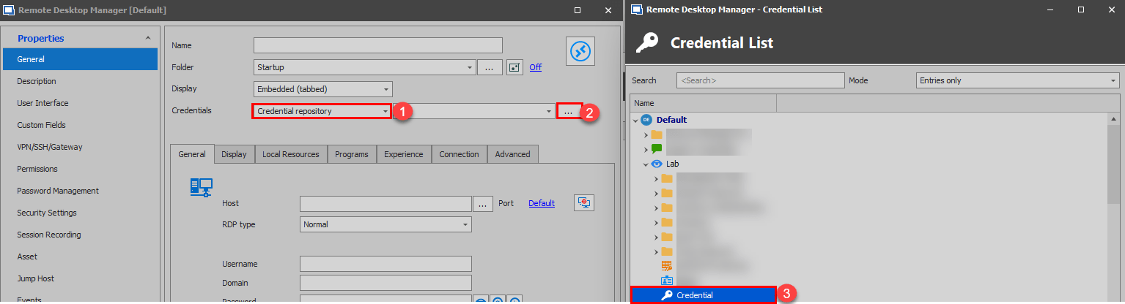This screenshot has width=1125, height=304.
Task: Click the key icon on Credential row
Action: pyautogui.click(x=667, y=295)
